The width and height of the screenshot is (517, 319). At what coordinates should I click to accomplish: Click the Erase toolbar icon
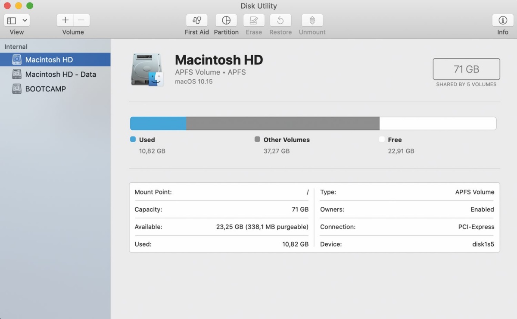254,20
